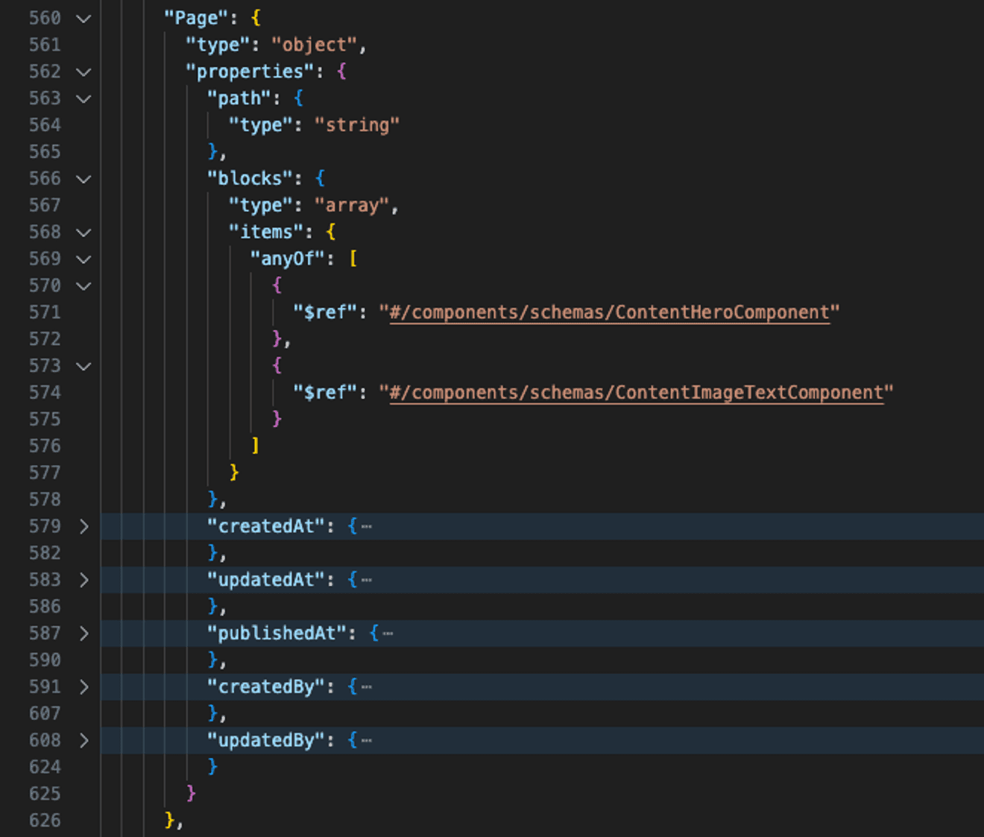Click the closing brace on line 625
The height and width of the screenshot is (837, 984).
pyautogui.click(x=191, y=793)
